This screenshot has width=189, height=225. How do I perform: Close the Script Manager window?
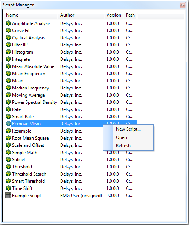tap(183, 5)
